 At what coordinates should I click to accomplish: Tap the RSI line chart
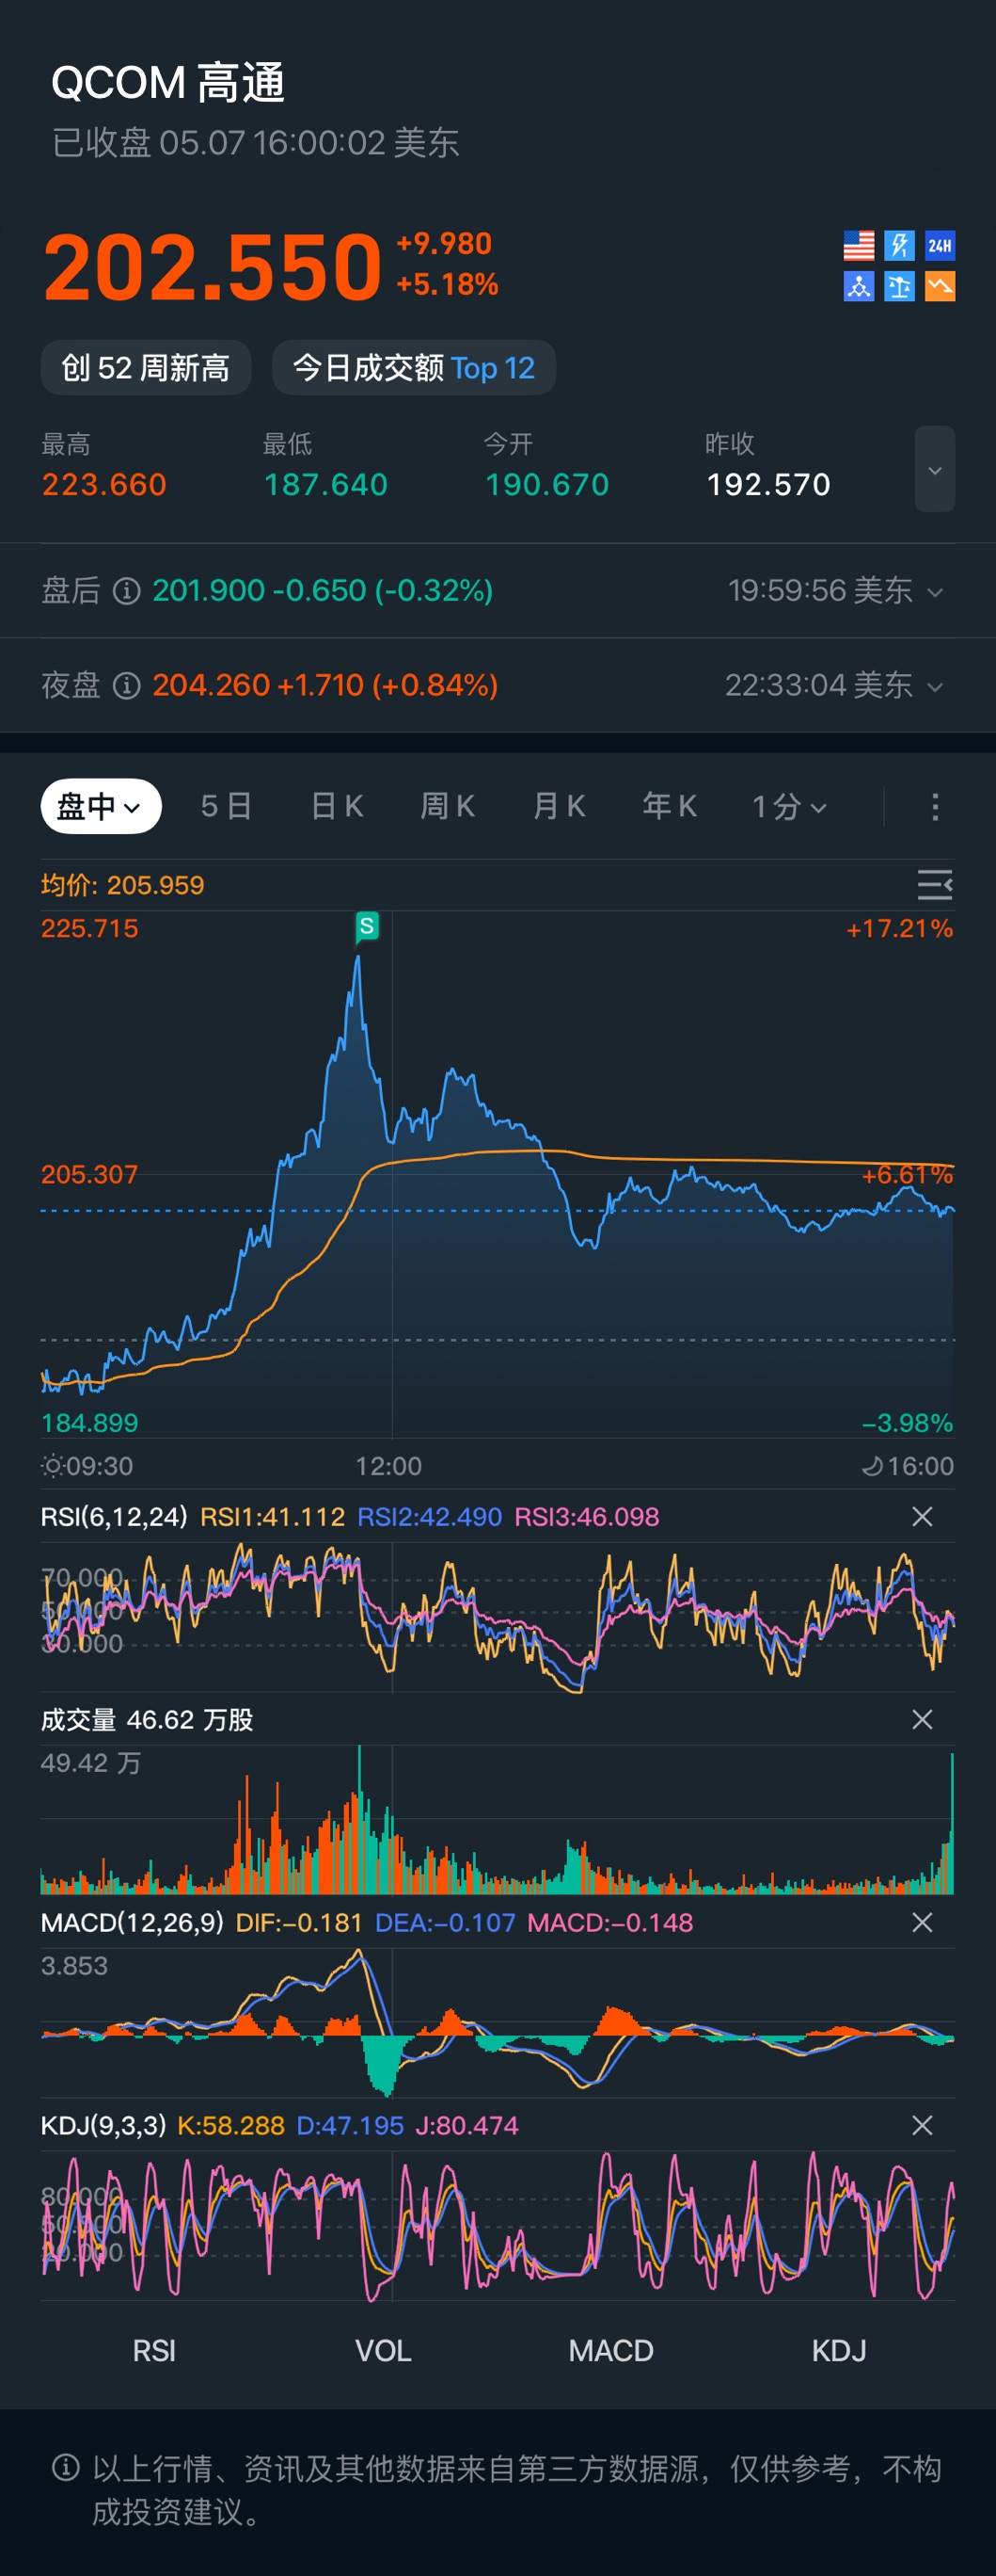[498, 1617]
